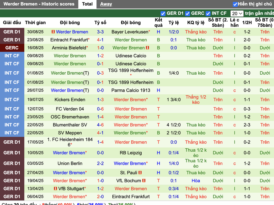Toggle the Hiển thị ghi chú checkbox
Screen dimensions: 274x205
coord(235,4)
